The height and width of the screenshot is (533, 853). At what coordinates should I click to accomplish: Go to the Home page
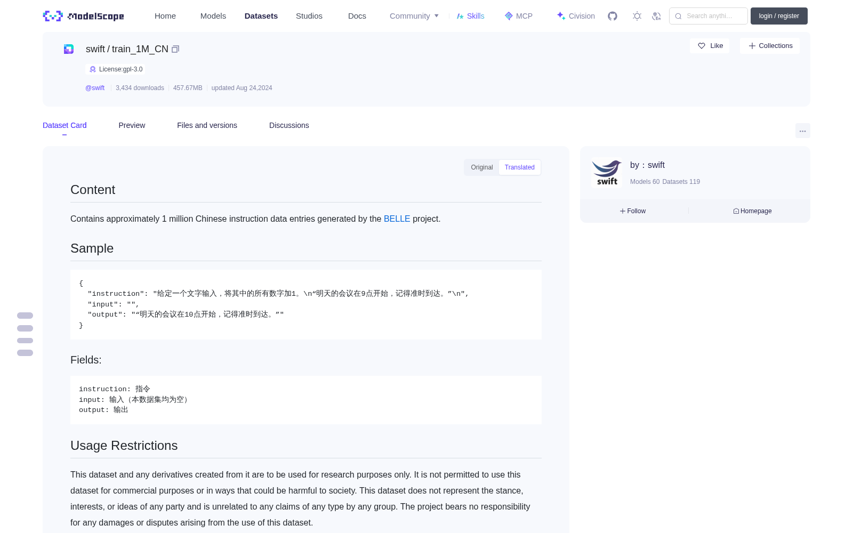165,16
